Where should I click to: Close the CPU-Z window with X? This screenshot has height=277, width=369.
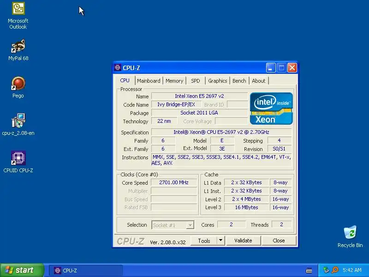pyautogui.click(x=292, y=68)
